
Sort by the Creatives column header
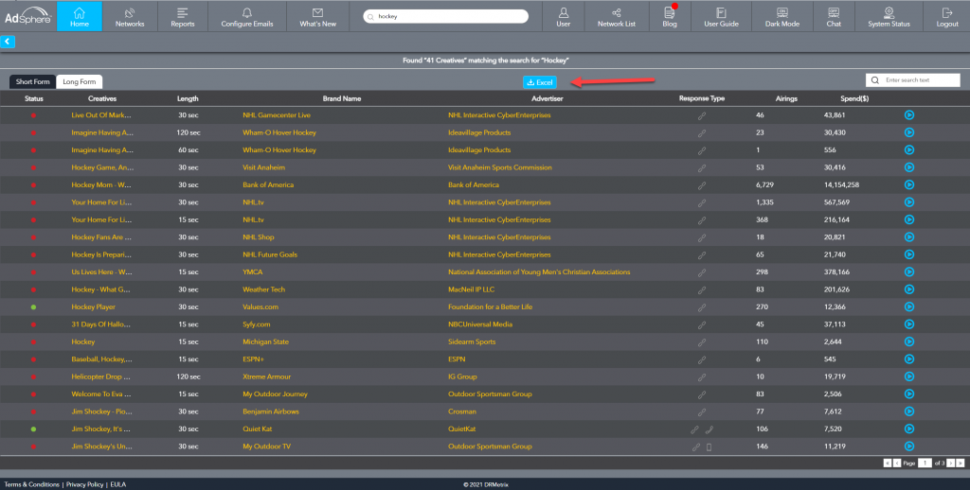[102, 98]
